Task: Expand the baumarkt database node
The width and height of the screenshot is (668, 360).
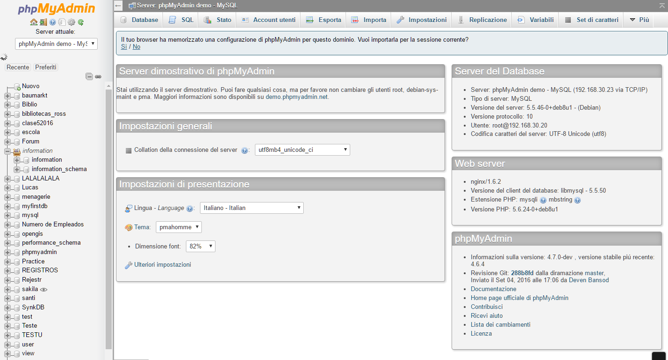Action: pyautogui.click(x=8, y=96)
